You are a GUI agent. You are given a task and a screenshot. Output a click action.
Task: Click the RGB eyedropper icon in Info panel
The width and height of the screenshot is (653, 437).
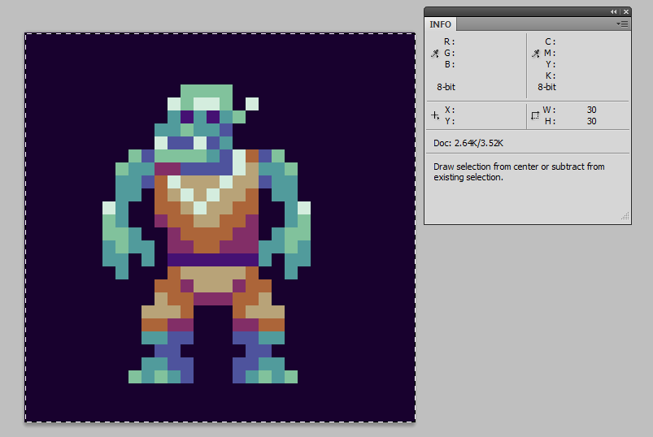click(435, 54)
